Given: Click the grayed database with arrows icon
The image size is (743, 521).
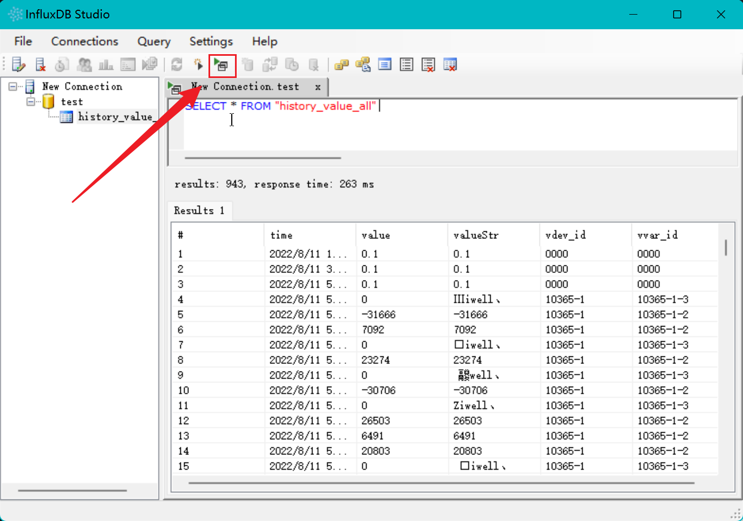Looking at the screenshot, I should point(270,64).
